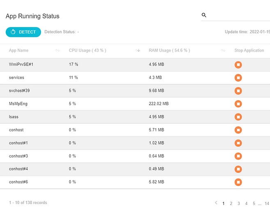
Task: Click the DETECT button
Action: tap(23, 32)
